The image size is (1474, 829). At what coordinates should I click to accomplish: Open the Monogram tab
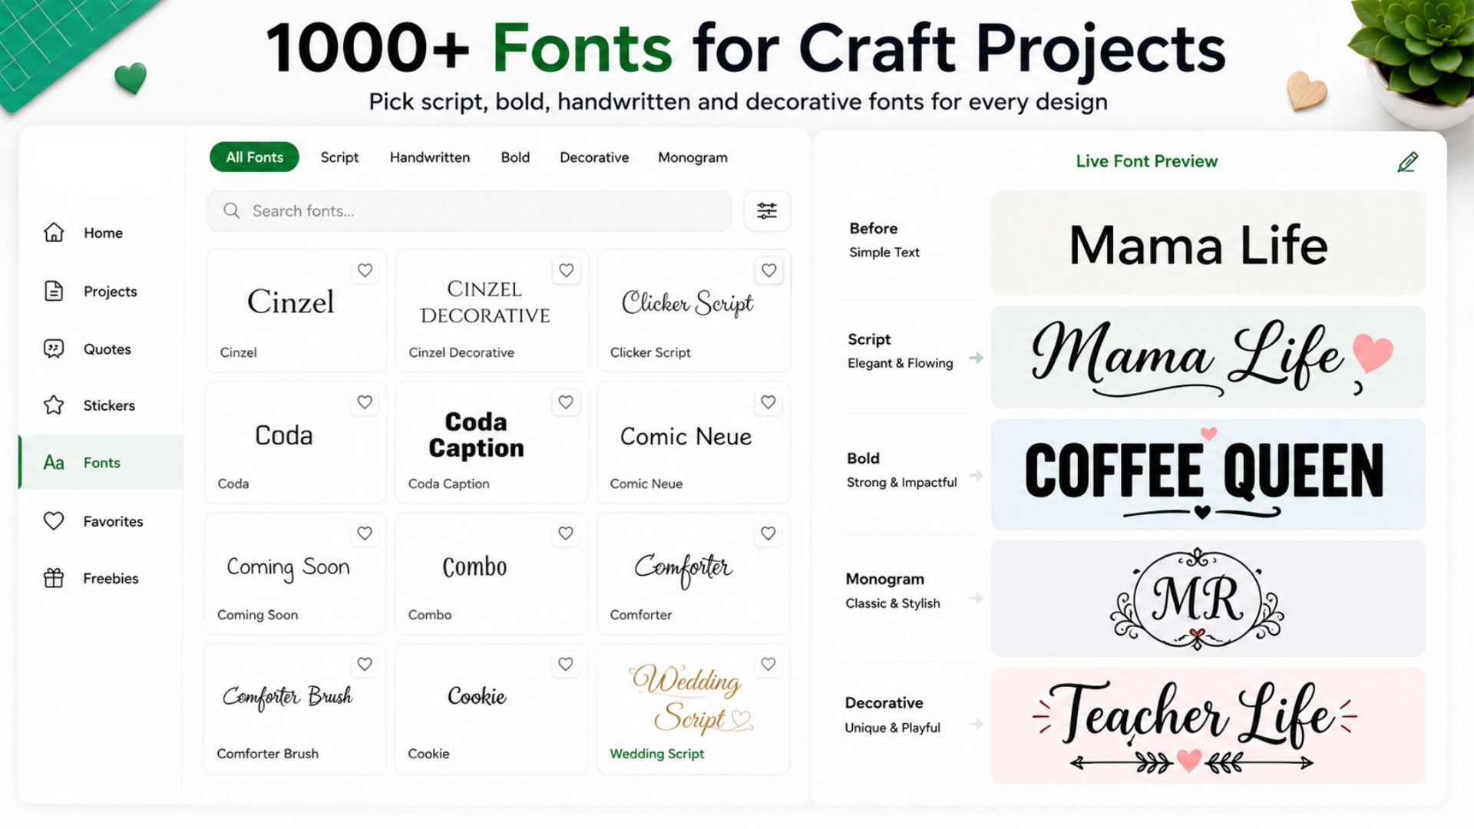[692, 157]
